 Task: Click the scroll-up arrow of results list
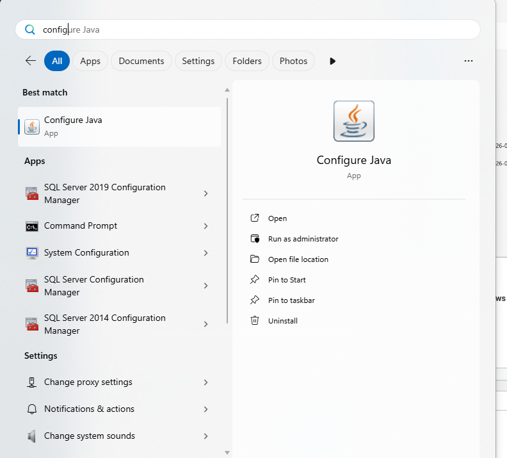pyautogui.click(x=227, y=90)
